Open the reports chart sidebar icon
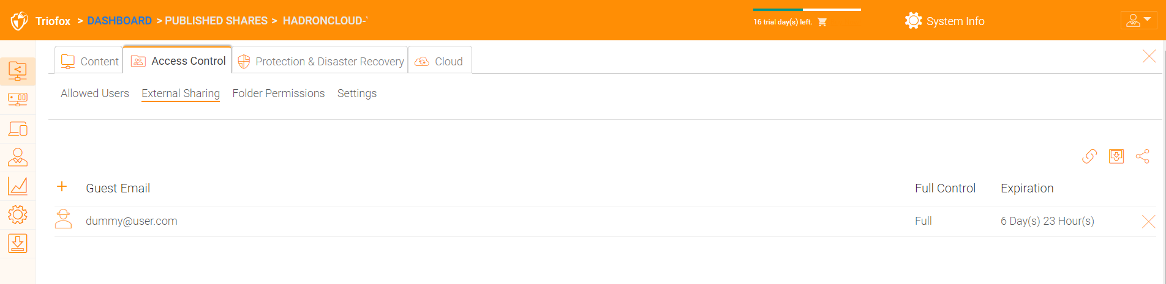 18,186
